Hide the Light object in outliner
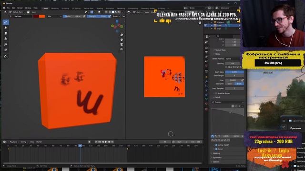 click(x=239, y=28)
